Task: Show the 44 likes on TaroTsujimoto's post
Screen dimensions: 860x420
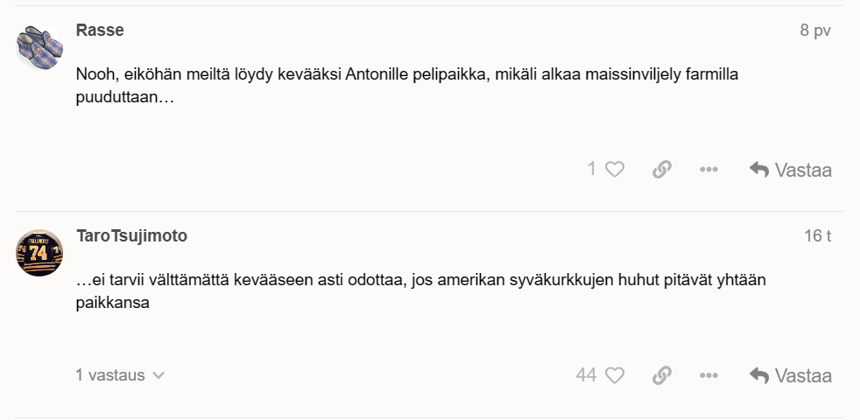Action: (586, 375)
